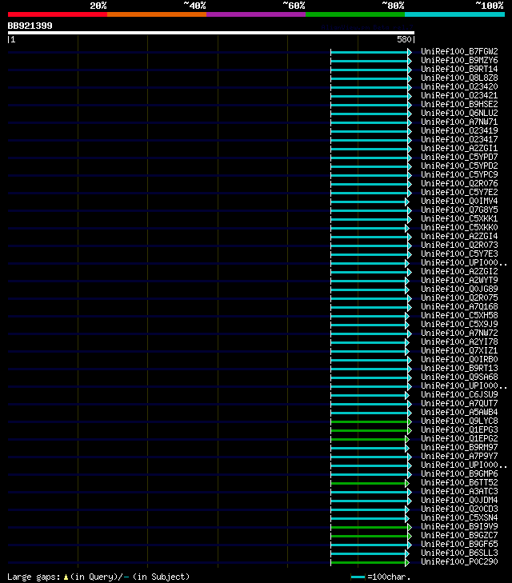The width and height of the screenshot is (512, 583).
Task: Select the UniRef100_Q2R076 label
Action: pyautogui.click(x=459, y=183)
